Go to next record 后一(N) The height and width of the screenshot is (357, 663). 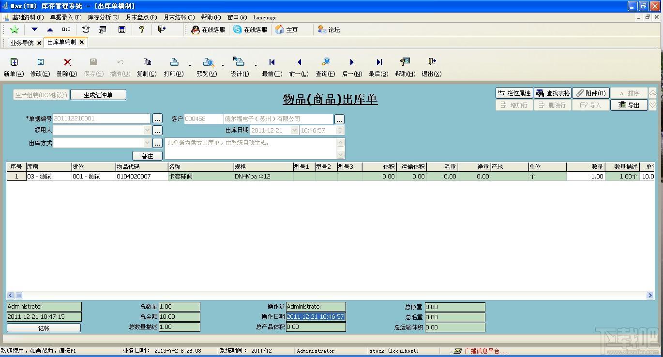click(352, 67)
